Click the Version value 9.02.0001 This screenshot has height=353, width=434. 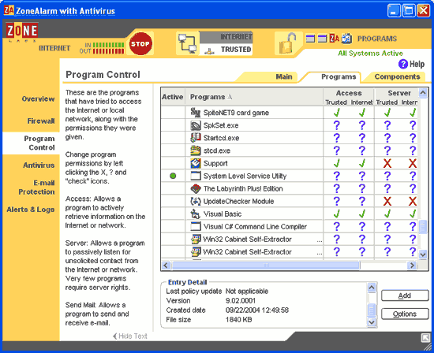pos(240,300)
